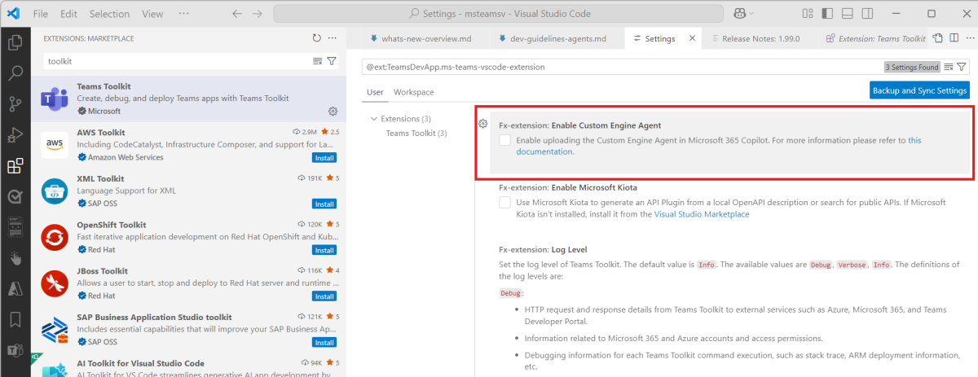Go back with the navigation arrow
Image resolution: width=978 pixels, height=377 pixels.
click(x=237, y=14)
